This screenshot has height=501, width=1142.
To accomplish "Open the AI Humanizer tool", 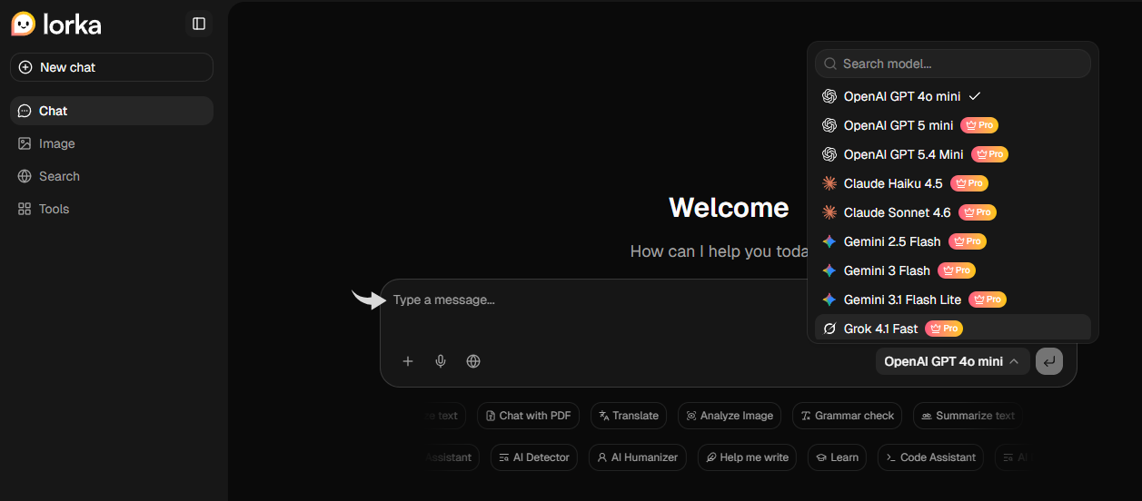I will tap(638, 457).
